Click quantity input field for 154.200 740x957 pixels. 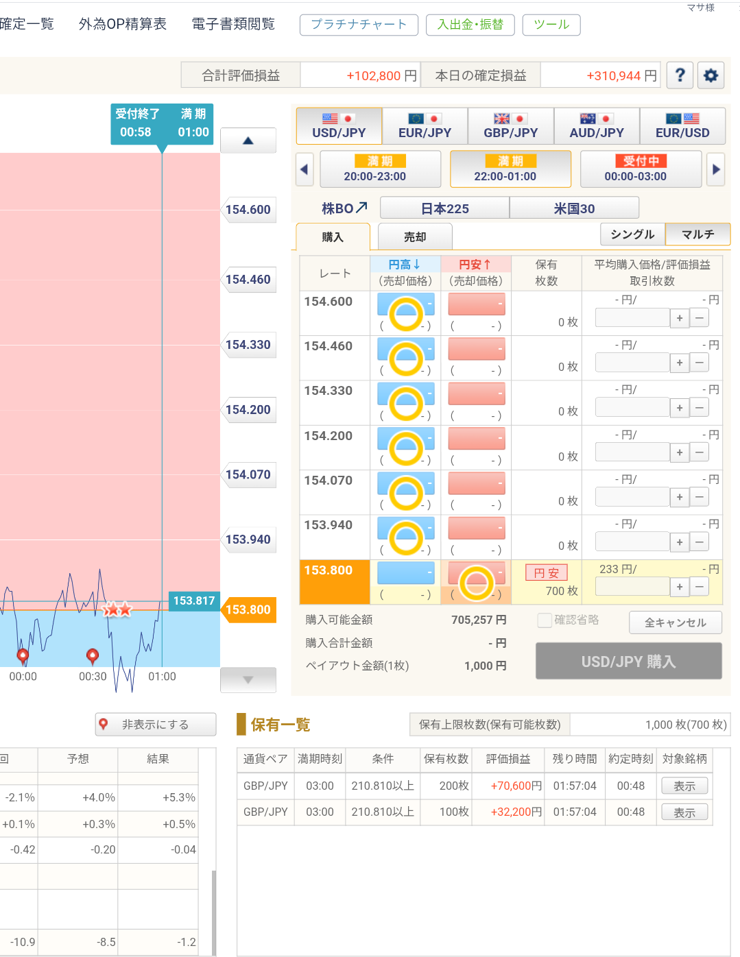coord(632,452)
